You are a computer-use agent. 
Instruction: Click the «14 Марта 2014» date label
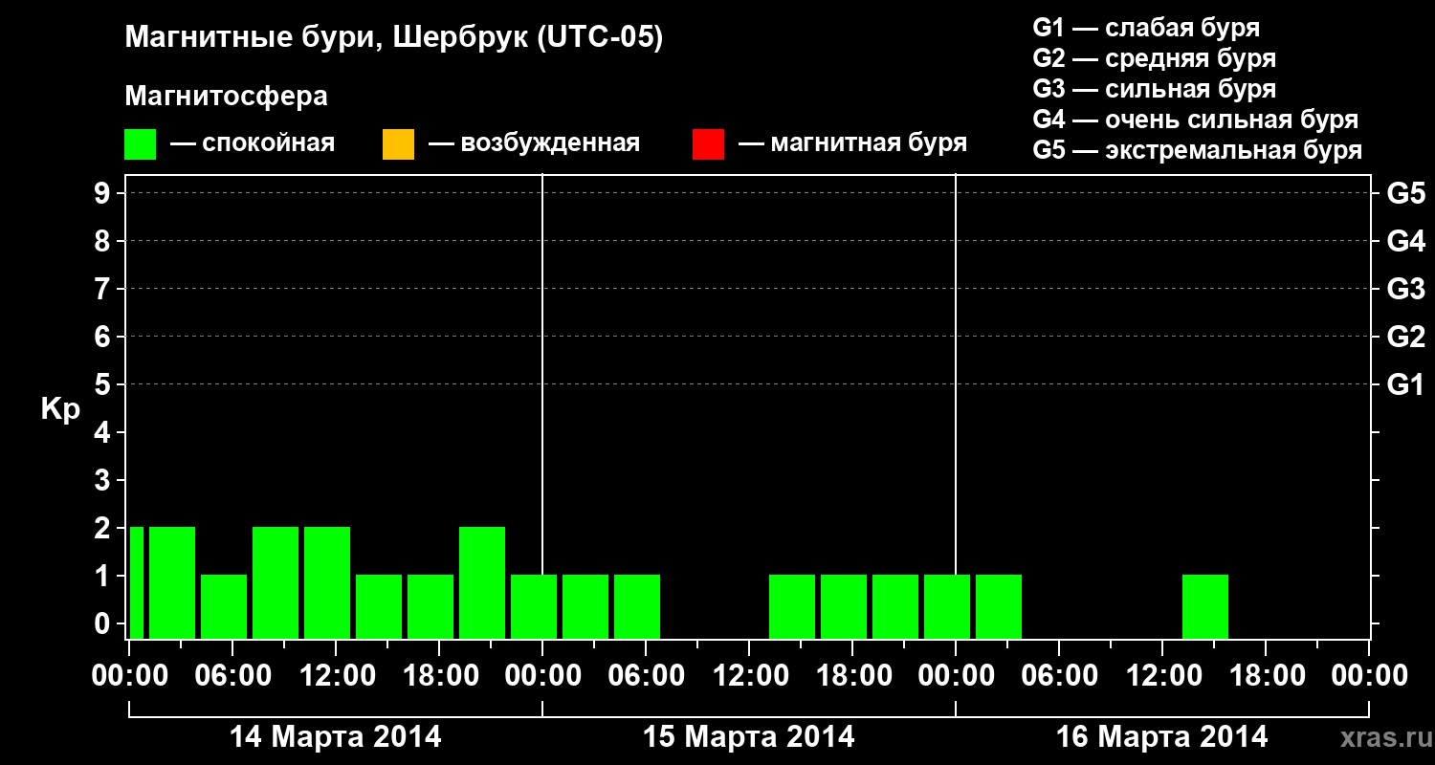click(336, 737)
